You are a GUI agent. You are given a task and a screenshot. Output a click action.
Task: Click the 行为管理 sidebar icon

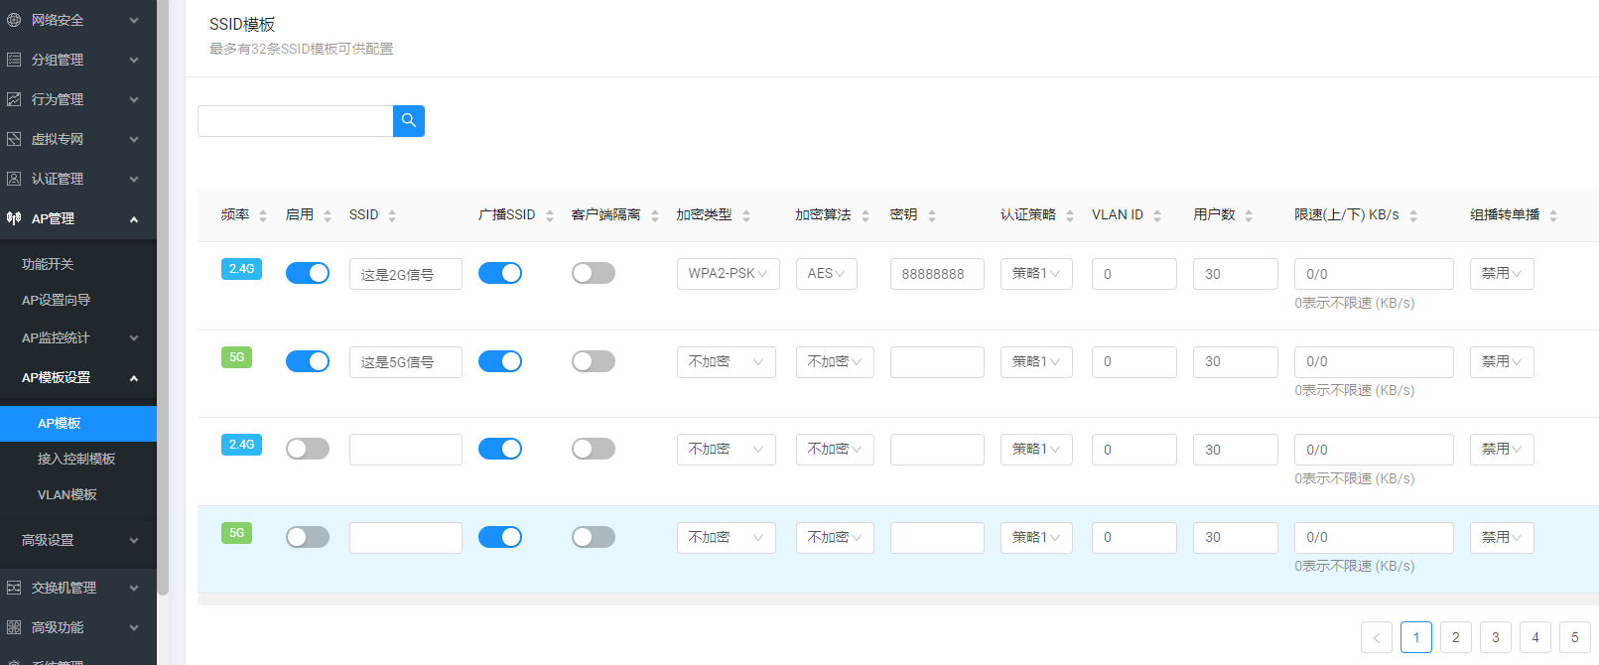pos(14,99)
